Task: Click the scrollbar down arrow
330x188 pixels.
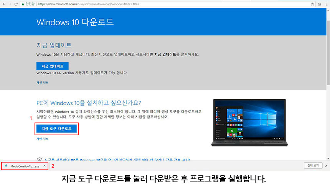Action: click(x=328, y=159)
